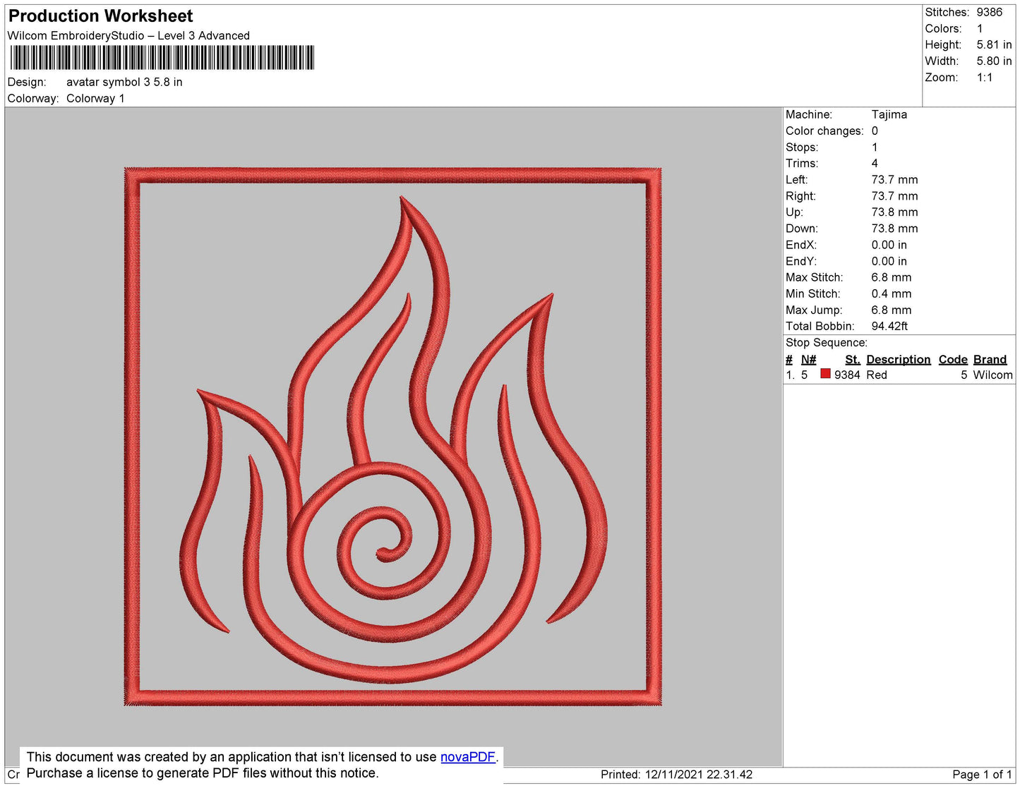
Task: Click the 'Stop Sequence:' label
Action: click(827, 343)
